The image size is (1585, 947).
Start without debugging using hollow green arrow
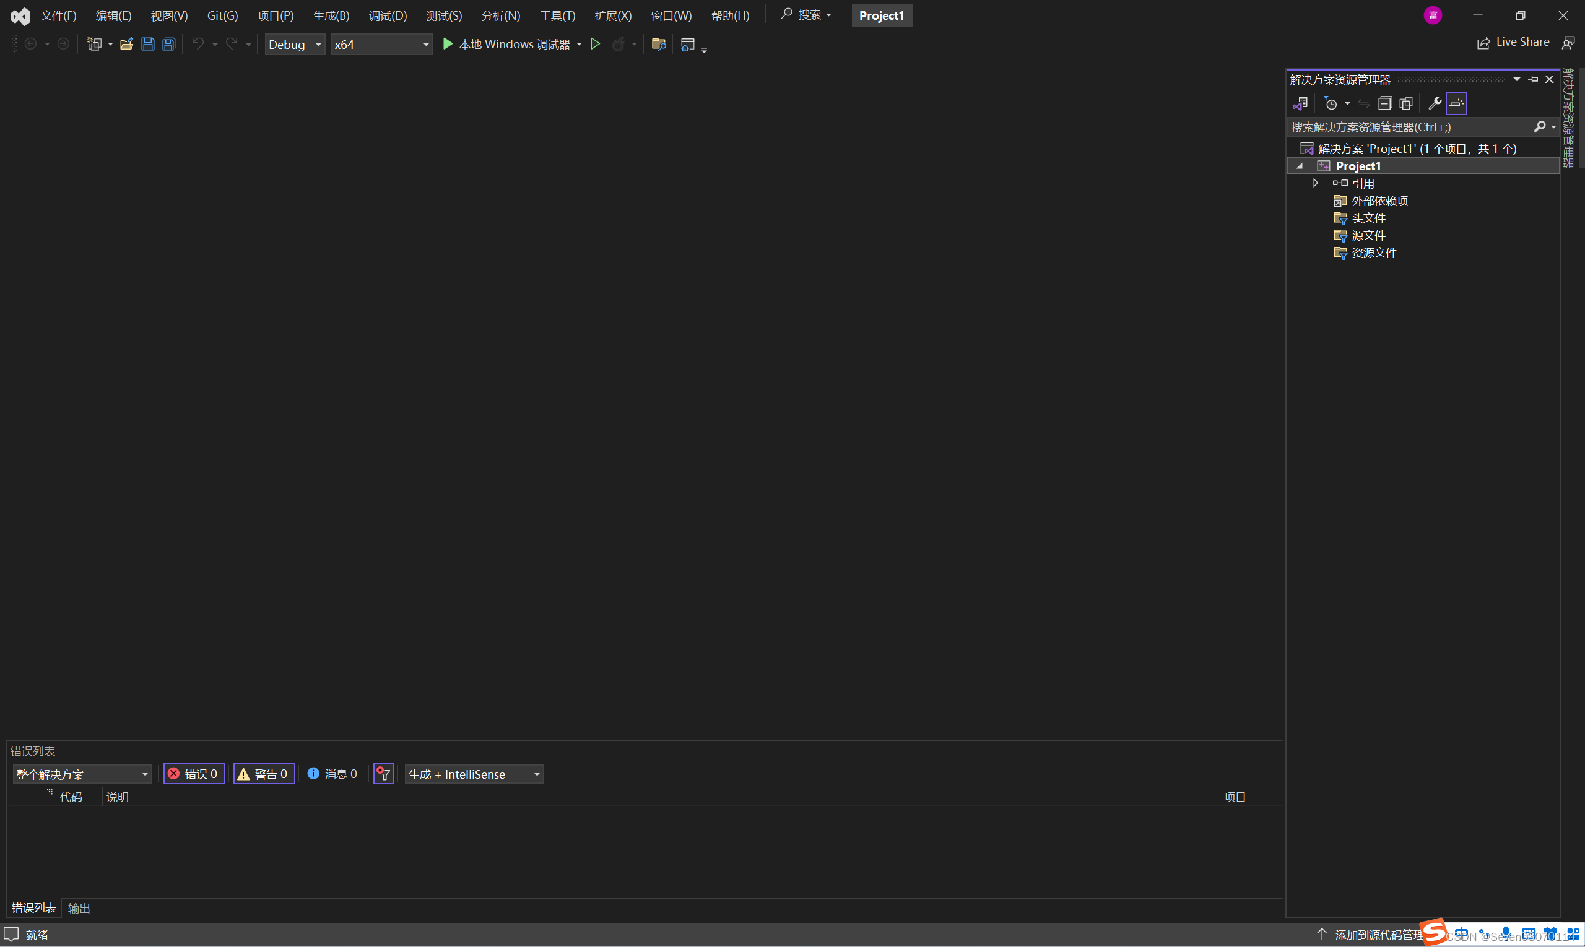(595, 44)
